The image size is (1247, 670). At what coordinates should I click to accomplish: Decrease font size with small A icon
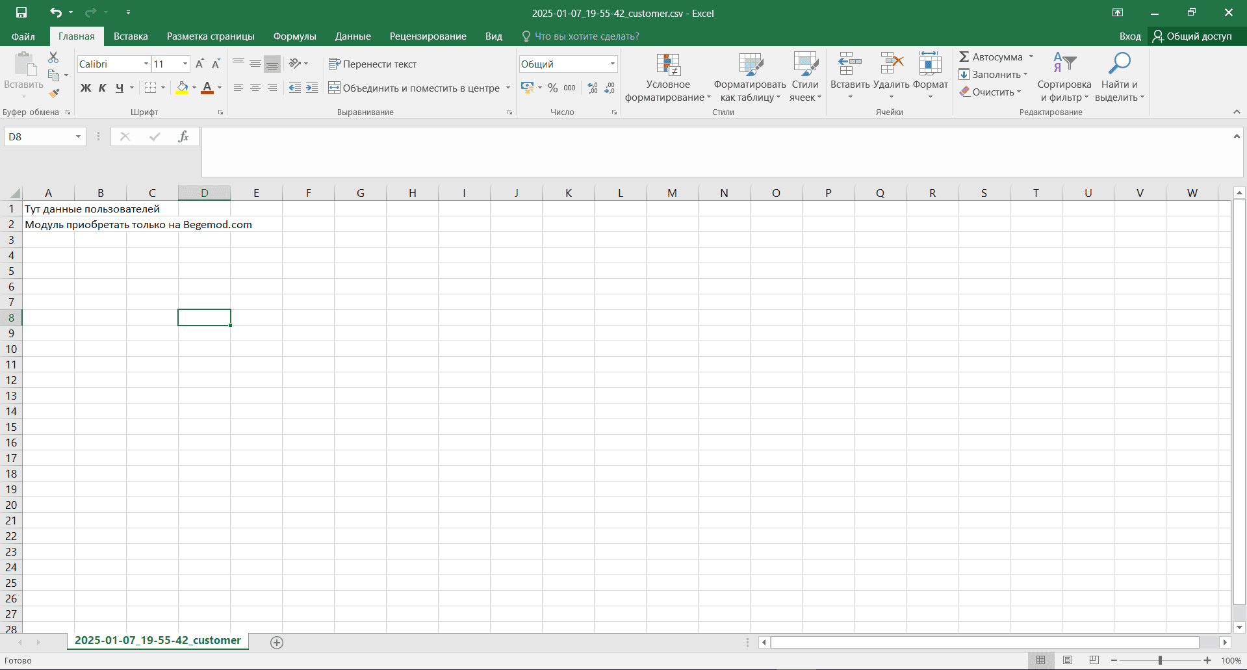(216, 64)
